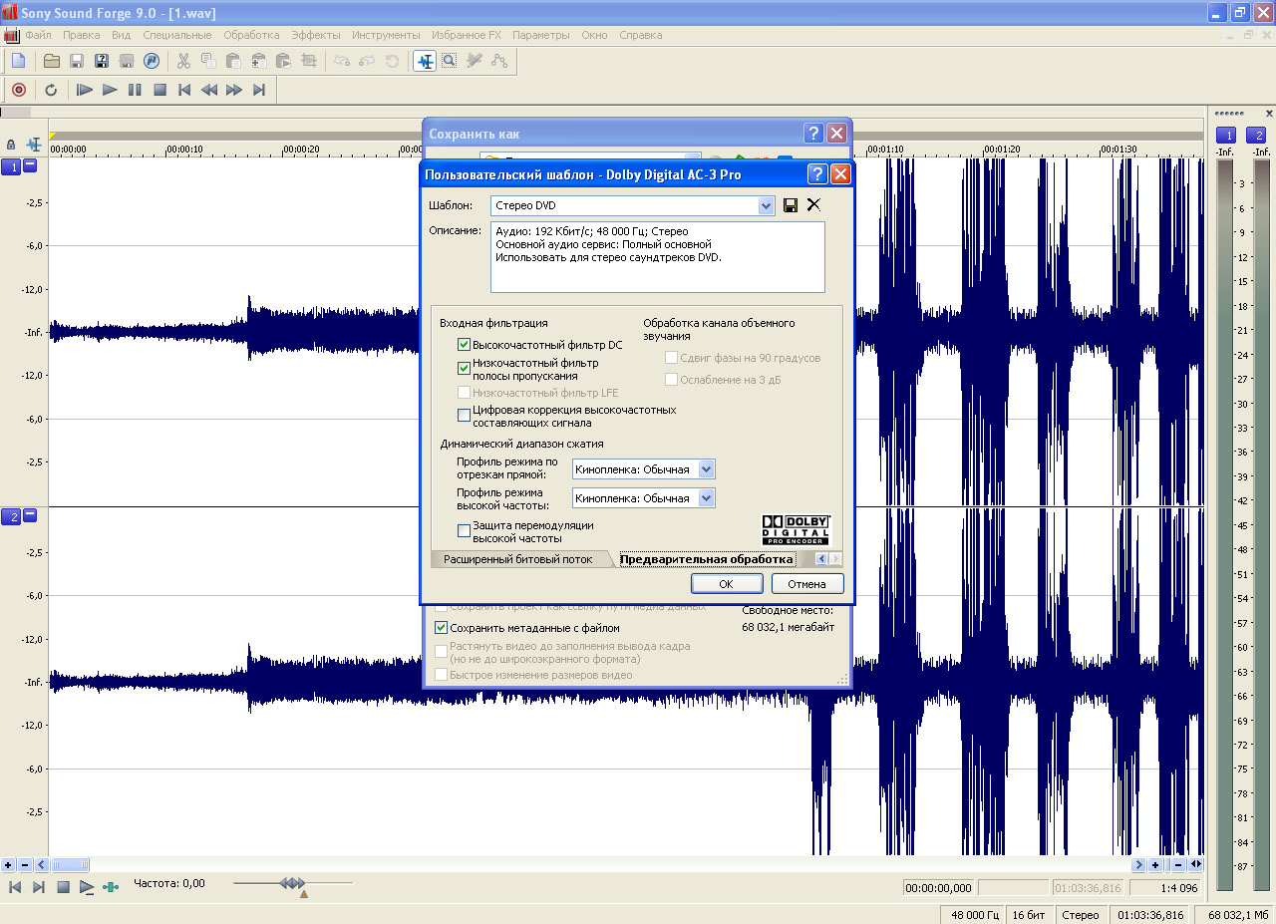
Task: Click the meter channel 2 button
Action: click(1259, 136)
